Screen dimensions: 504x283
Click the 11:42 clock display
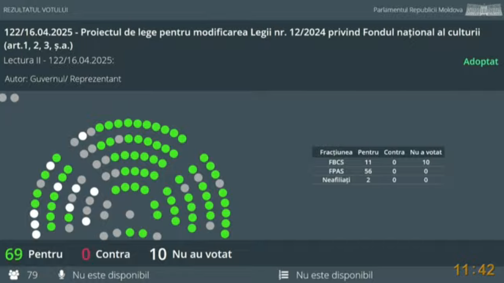click(474, 269)
